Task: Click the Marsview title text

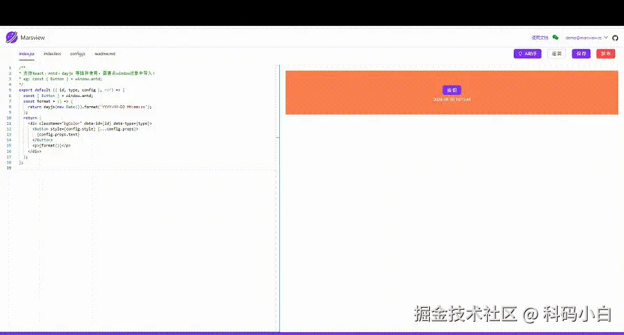Action: 33,38
